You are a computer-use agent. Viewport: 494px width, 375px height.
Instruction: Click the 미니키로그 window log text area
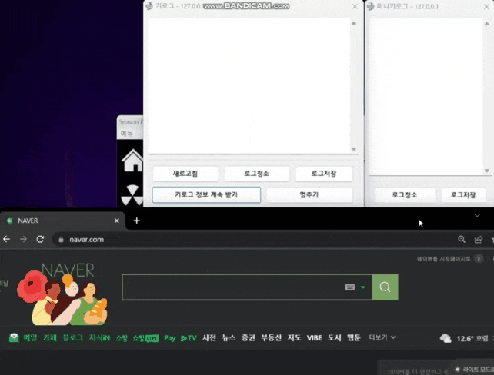click(426, 97)
